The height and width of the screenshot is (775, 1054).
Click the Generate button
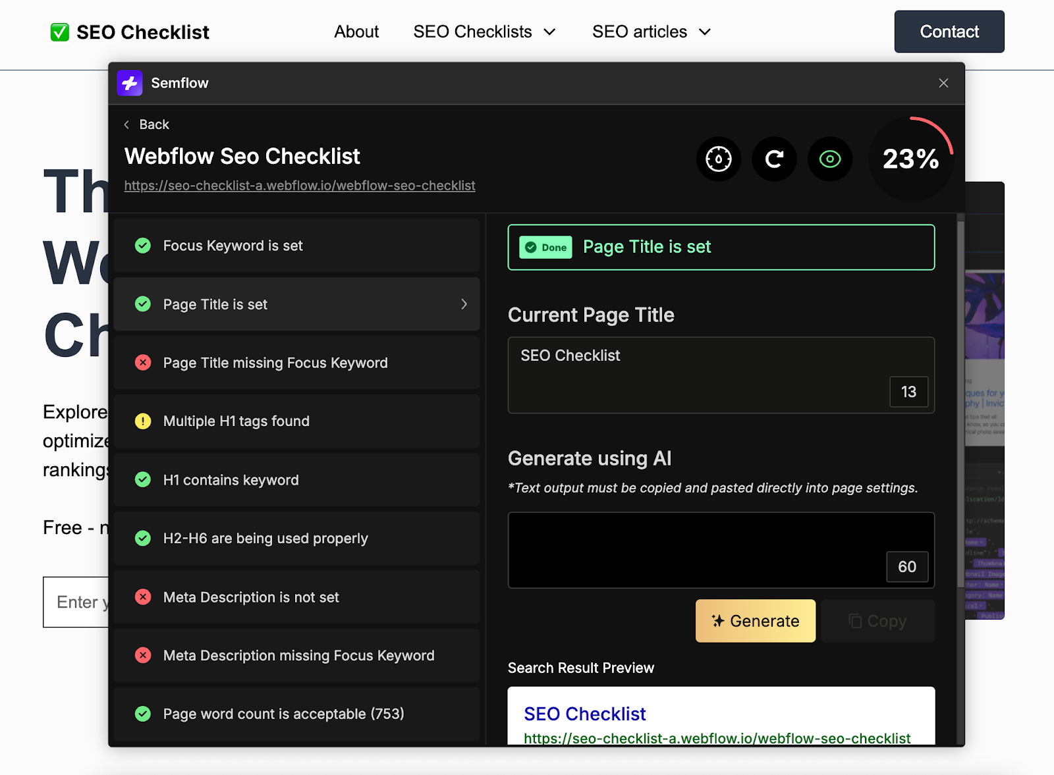click(756, 621)
